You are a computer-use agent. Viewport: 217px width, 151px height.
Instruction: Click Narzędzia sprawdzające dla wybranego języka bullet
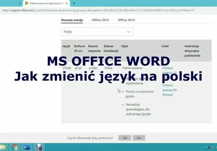pos(138,109)
